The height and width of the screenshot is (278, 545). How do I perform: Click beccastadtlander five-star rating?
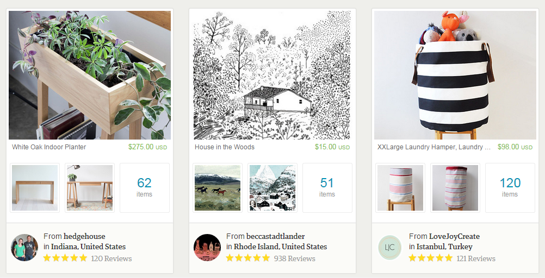(x=248, y=258)
